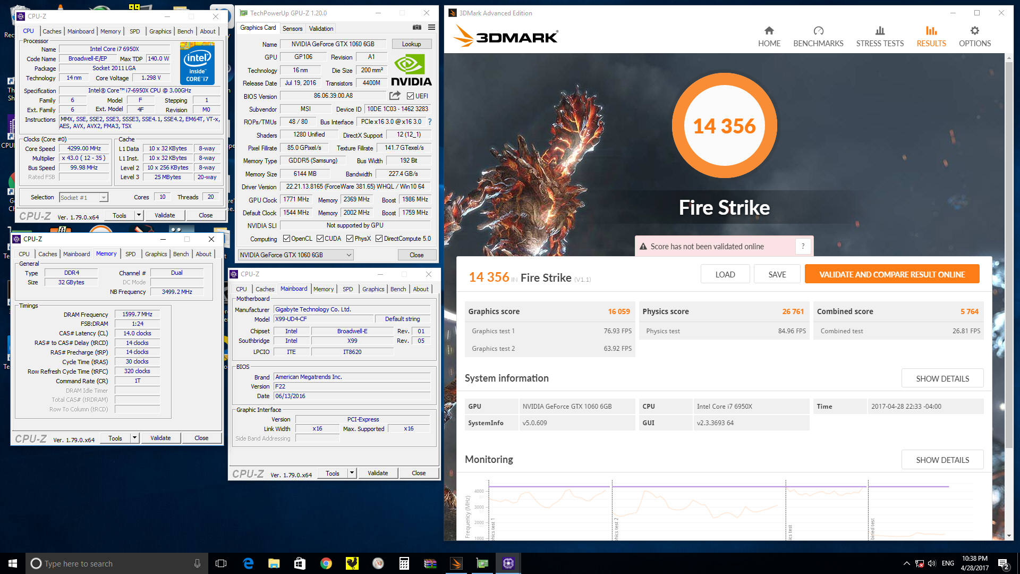1020x574 pixels.
Task: Launch Microsoft Edge from taskbar
Action: (248, 563)
